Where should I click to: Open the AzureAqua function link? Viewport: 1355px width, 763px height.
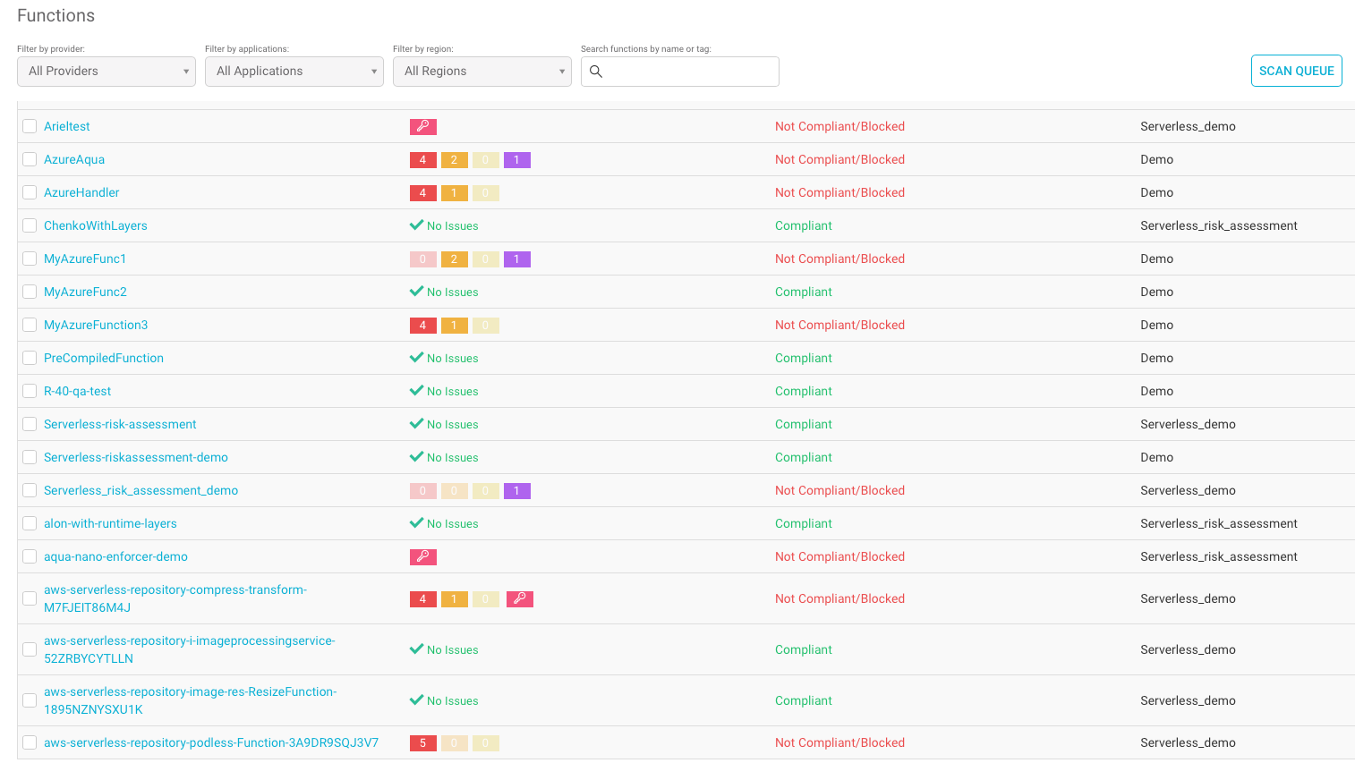click(74, 159)
